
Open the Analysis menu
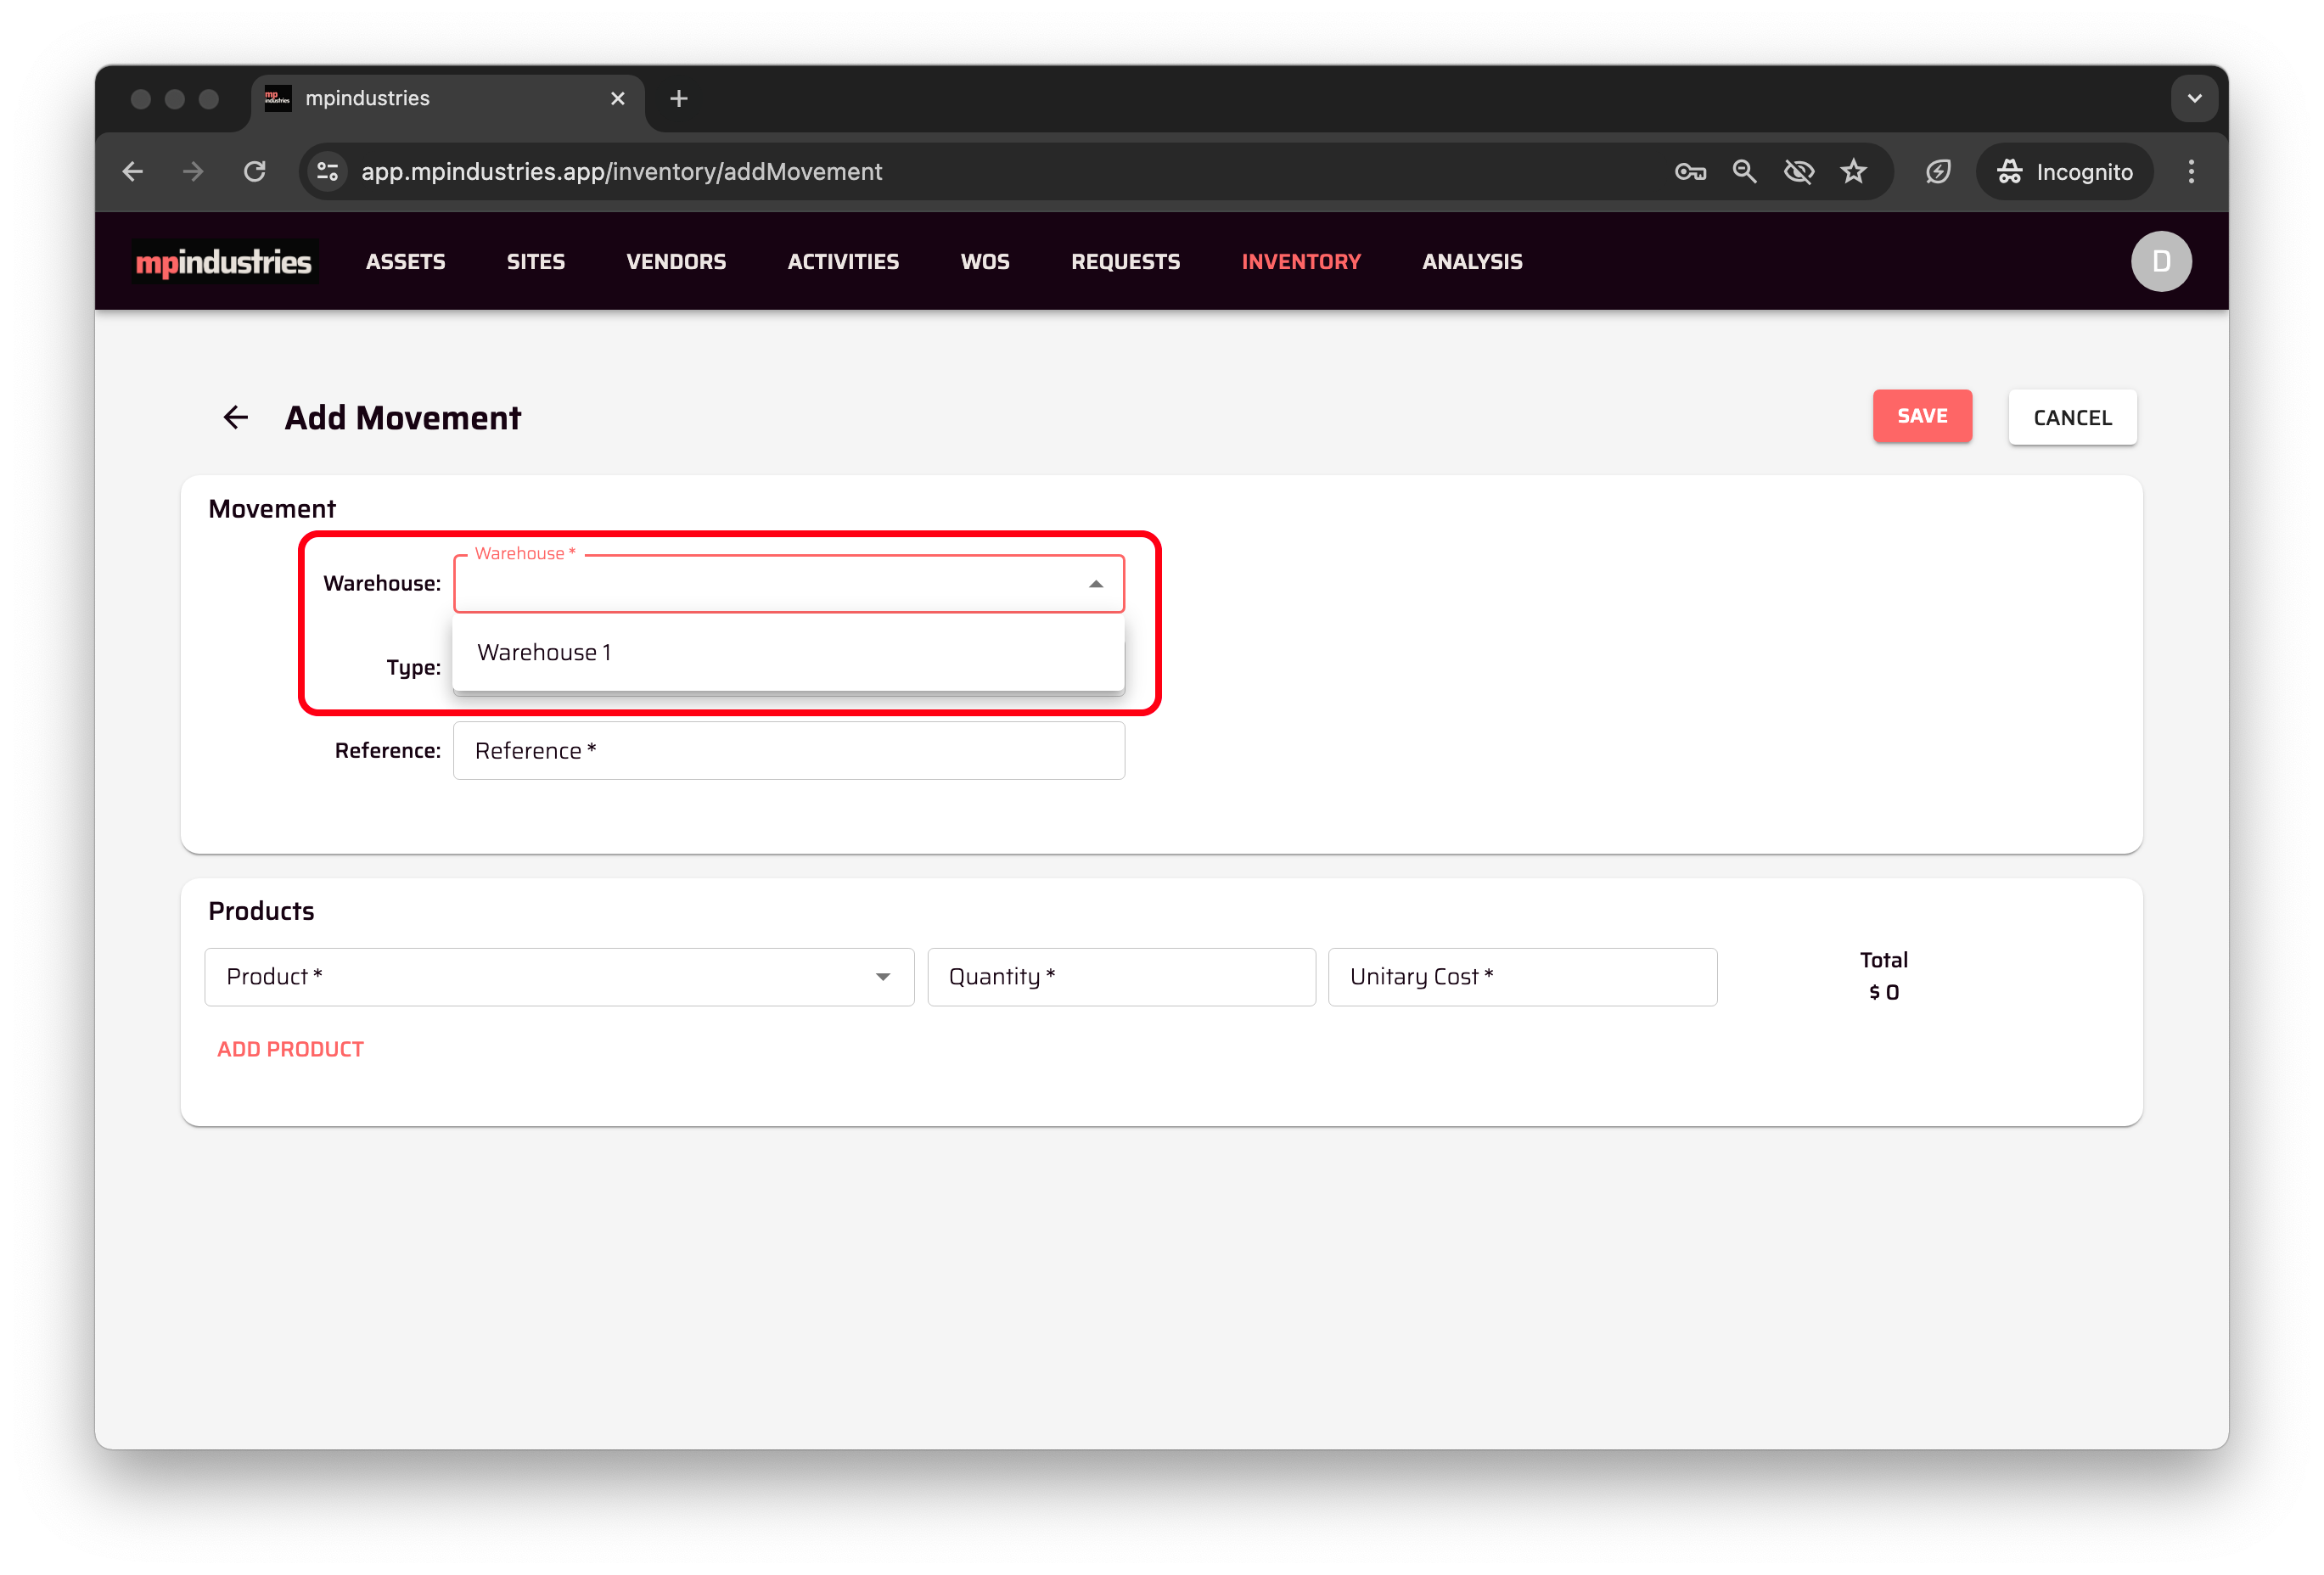click(x=1471, y=261)
